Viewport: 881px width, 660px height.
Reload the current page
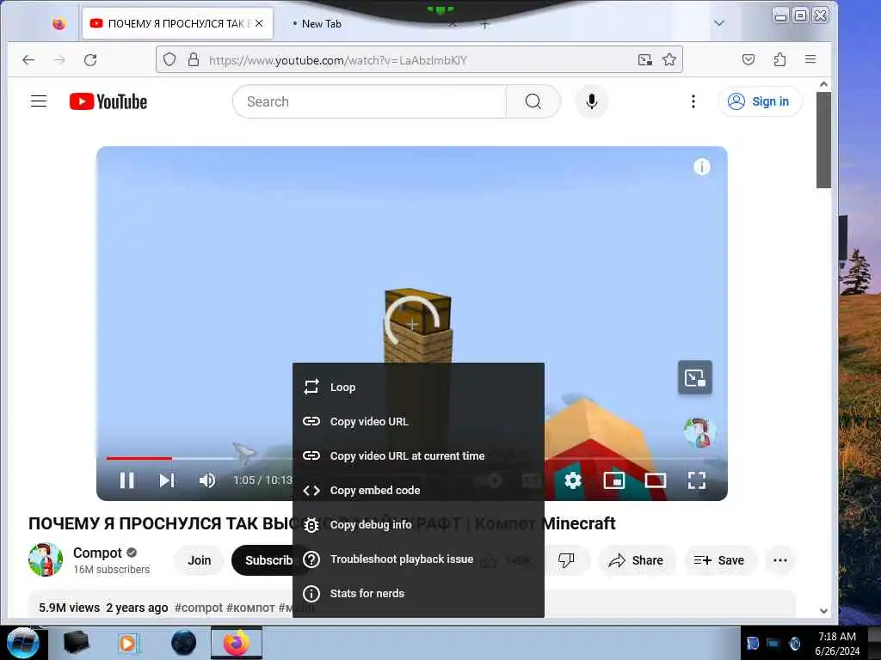pyautogui.click(x=90, y=59)
